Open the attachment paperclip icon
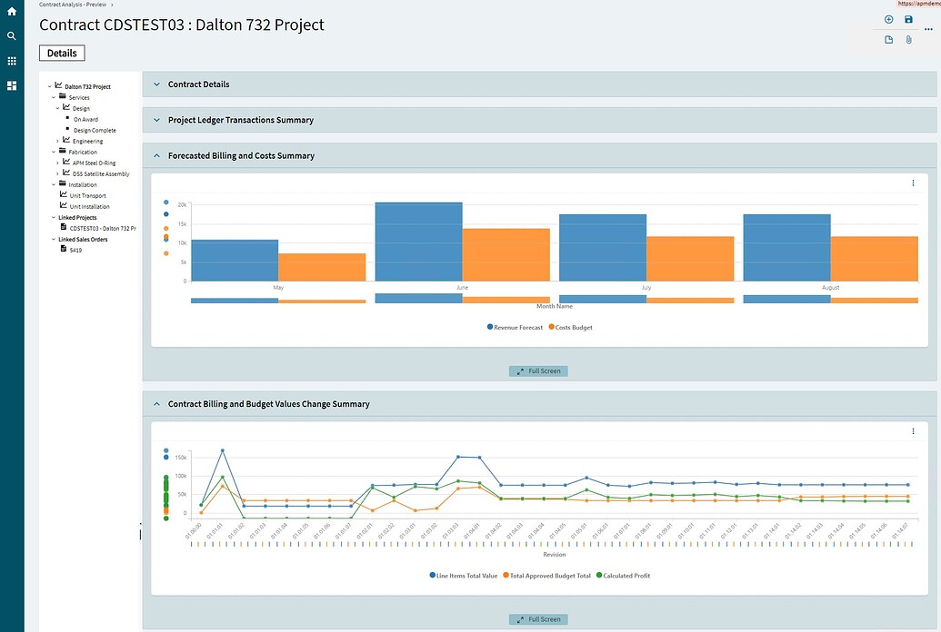The height and width of the screenshot is (632, 941). [x=908, y=39]
